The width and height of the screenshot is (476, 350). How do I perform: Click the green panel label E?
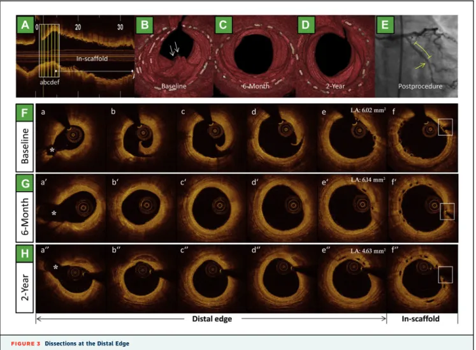pos(385,25)
